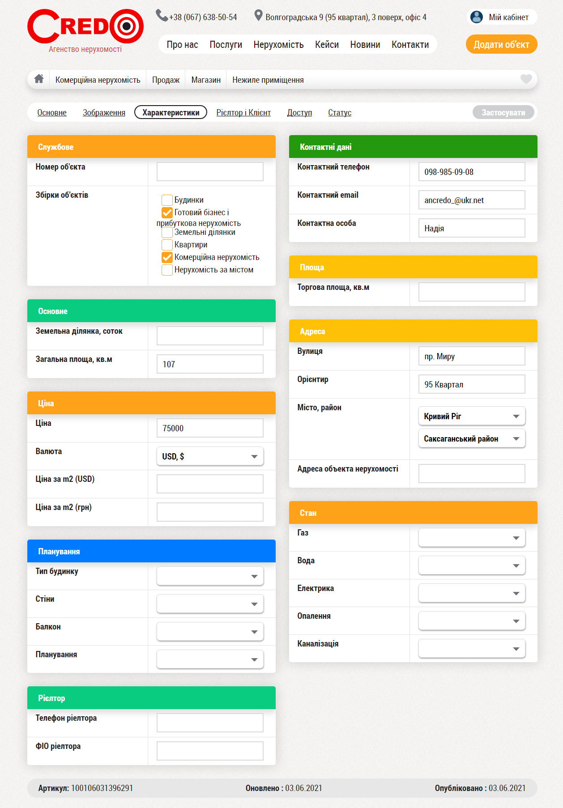Check the Будинки checkbox
Screen dimensions: 563x808
167,200
